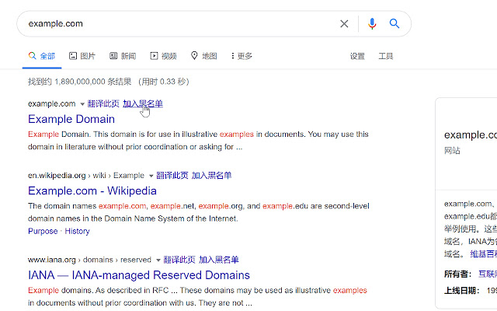Click the first result snippet beginning Example Domain. This domain
Screen dimensions: 497x311
coord(198,141)
